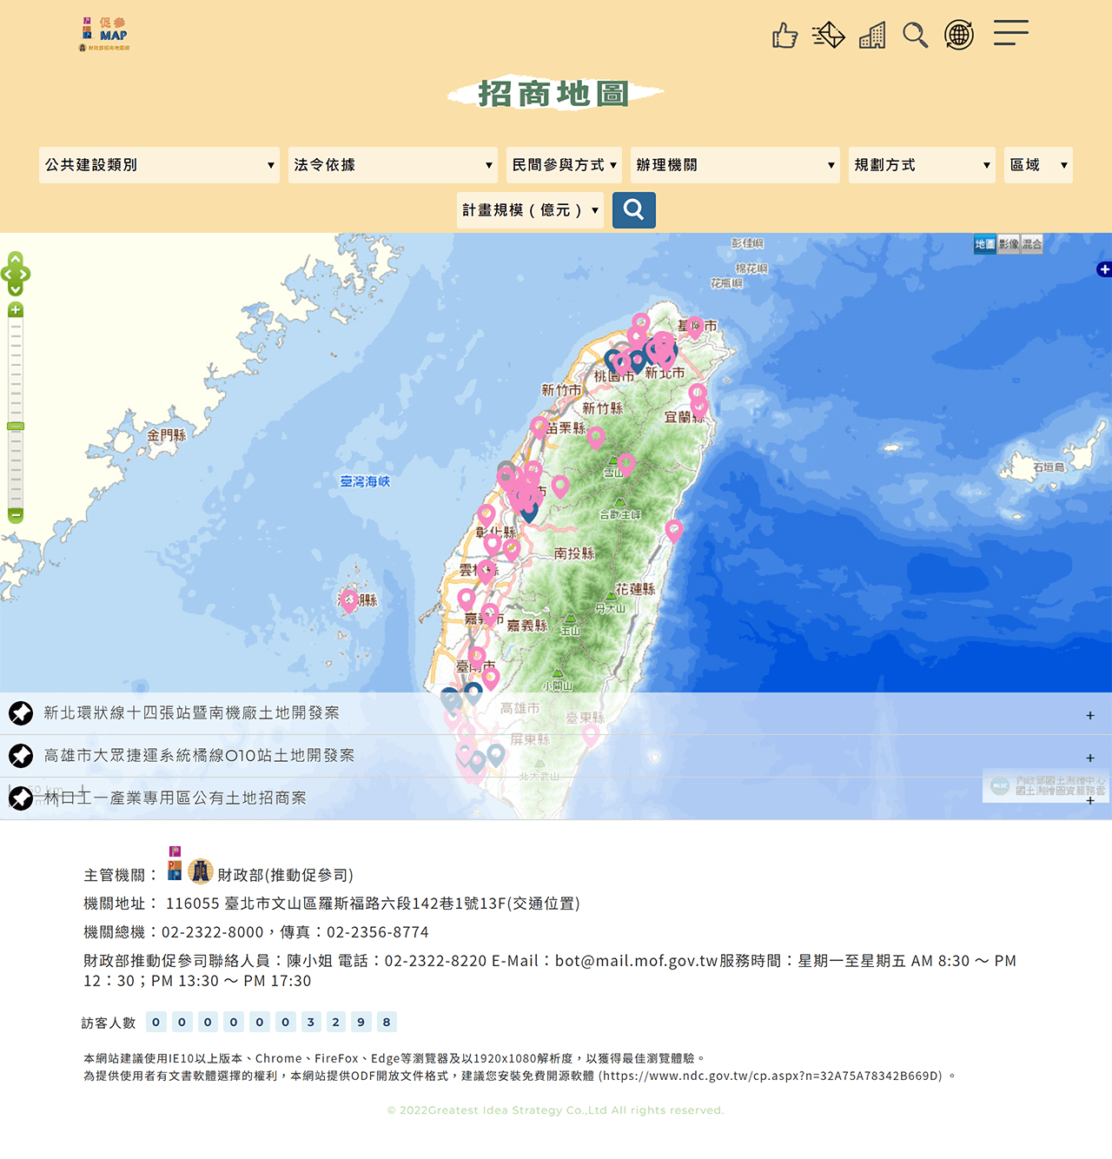The width and height of the screenshot is (1112, 1159).
Task: Zoom out with the green minus
Action: pos(16,515)
